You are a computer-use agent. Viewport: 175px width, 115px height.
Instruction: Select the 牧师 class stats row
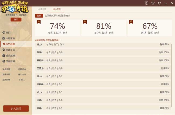click(x=103, y=108)
